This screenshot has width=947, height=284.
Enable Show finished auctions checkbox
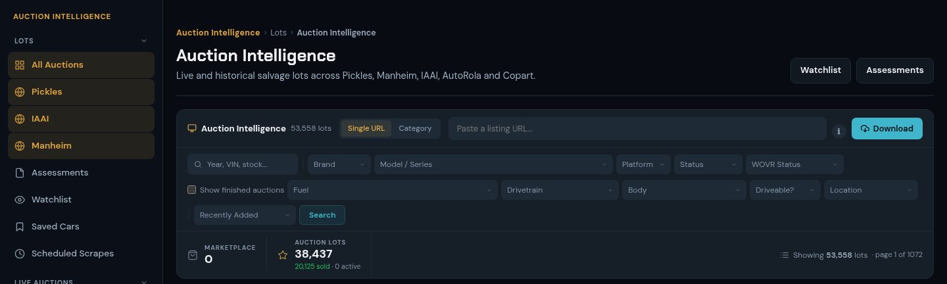pyautogui.click(x=192, y=190)
